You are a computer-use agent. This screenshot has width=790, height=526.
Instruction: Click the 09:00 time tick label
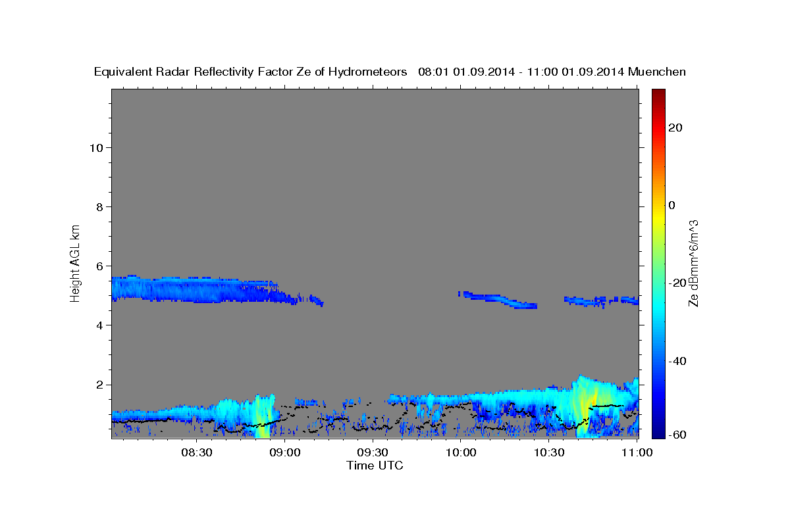click(x=285, y=453)
